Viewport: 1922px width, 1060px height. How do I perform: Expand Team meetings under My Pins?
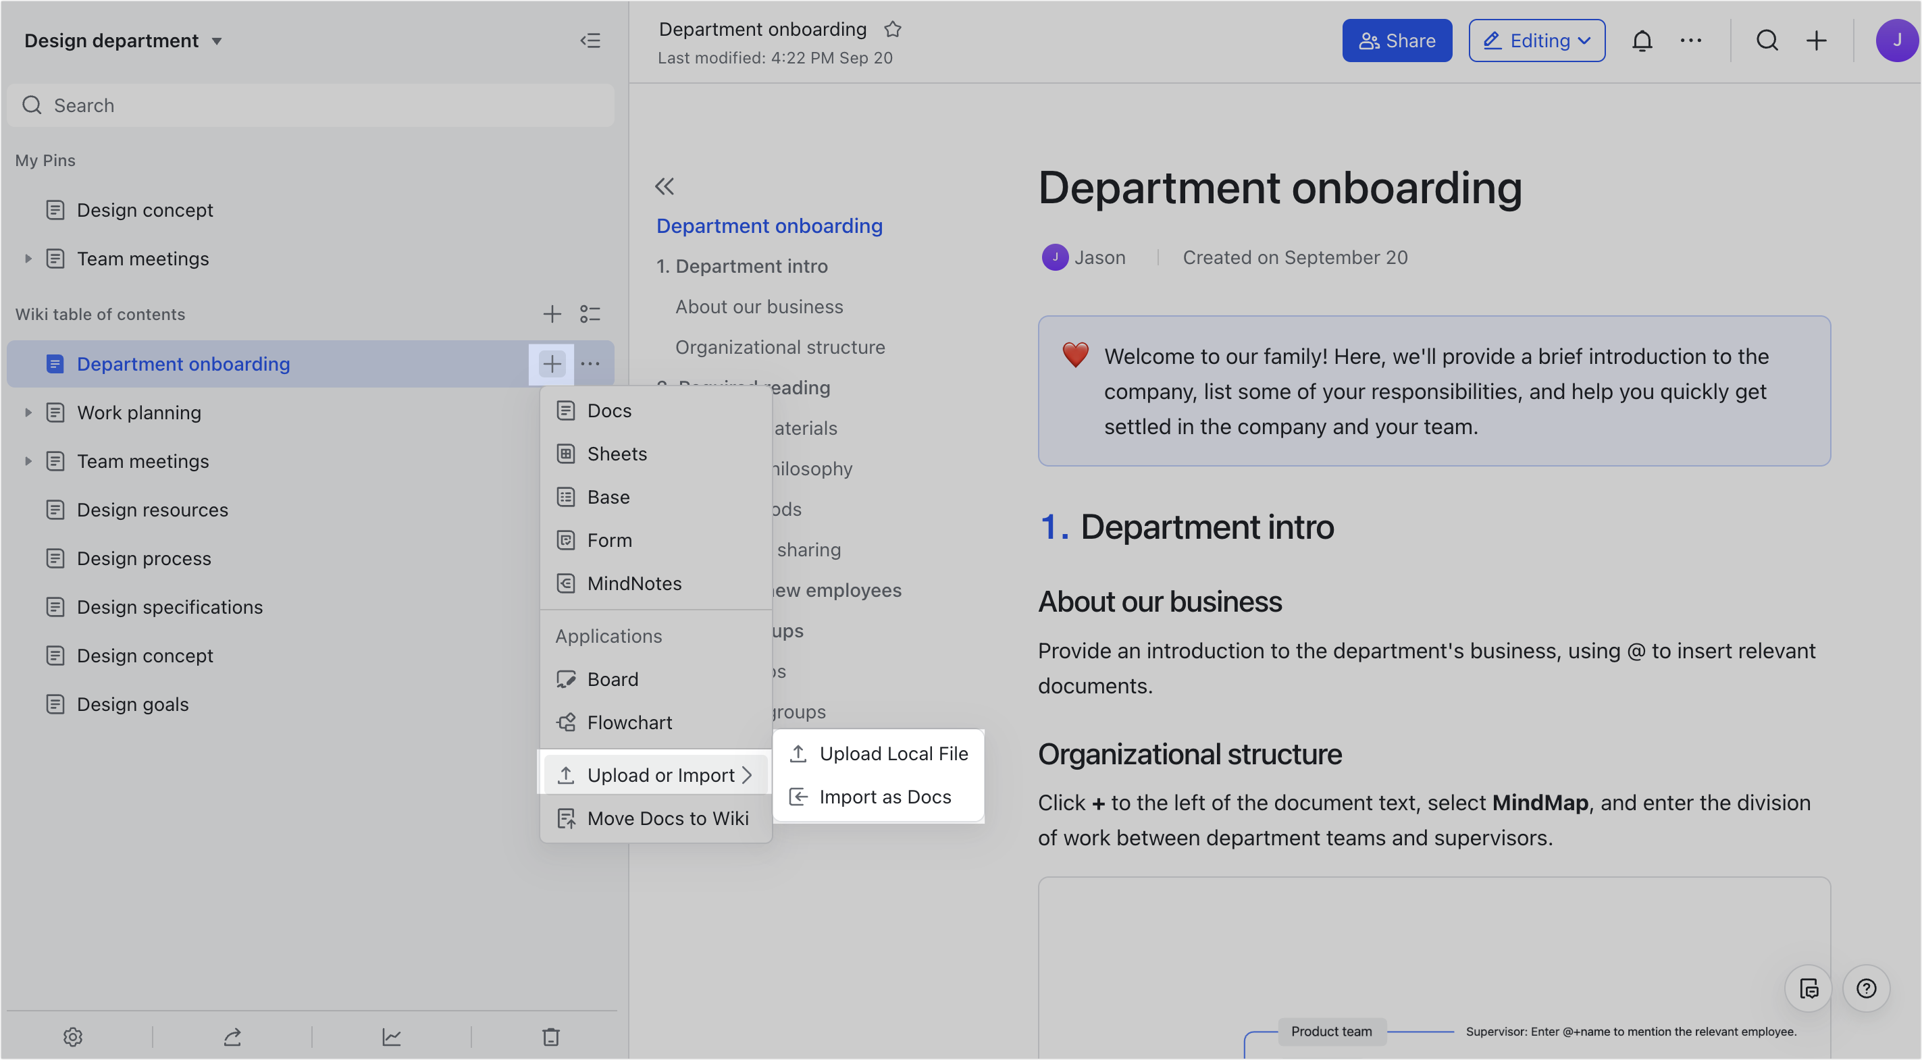click(x=28, y=259)
